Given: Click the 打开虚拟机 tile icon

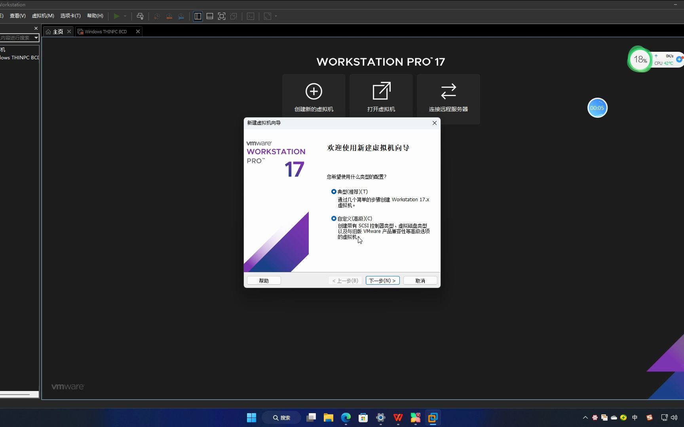Looking at the screenshot, I should 381,91.
